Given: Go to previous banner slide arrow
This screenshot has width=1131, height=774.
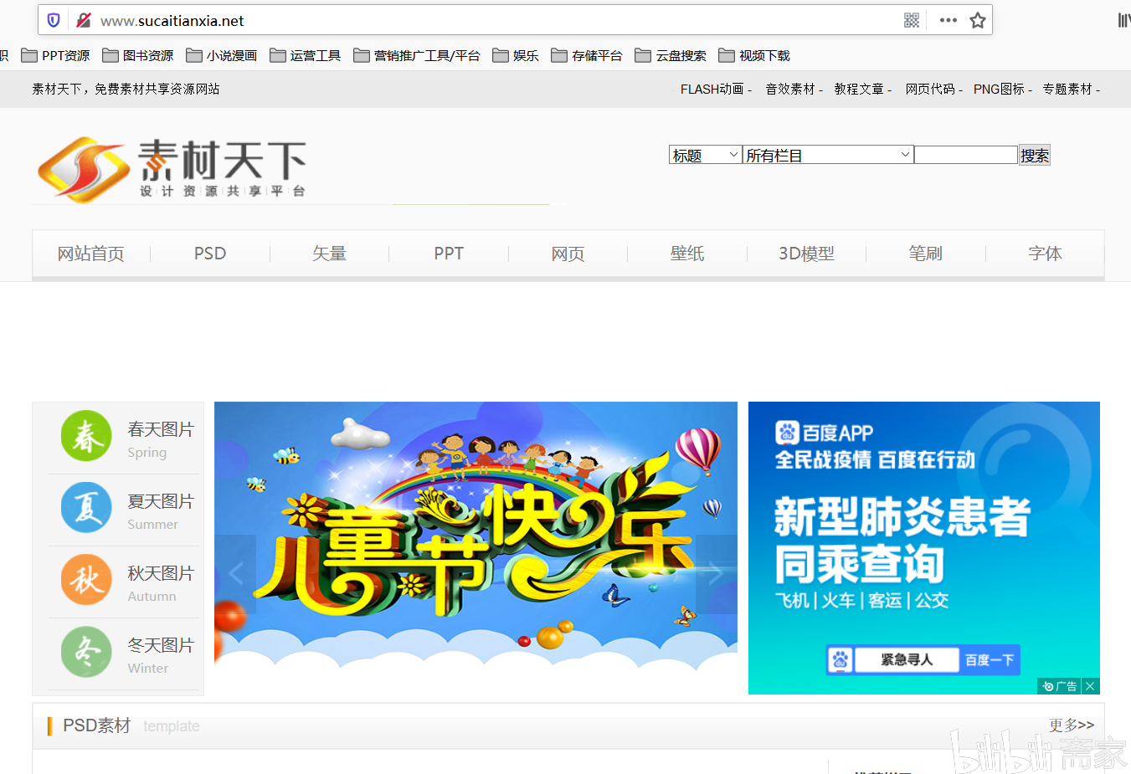Looking at the screenshot, I should click(235, 574).
